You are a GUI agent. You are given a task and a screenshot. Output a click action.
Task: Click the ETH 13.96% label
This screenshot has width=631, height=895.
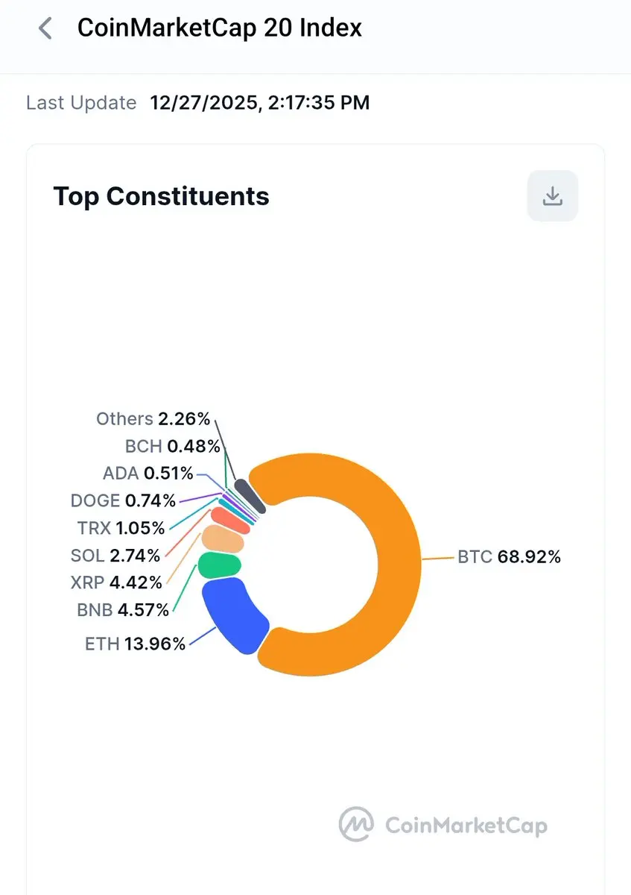click(135, 644)
